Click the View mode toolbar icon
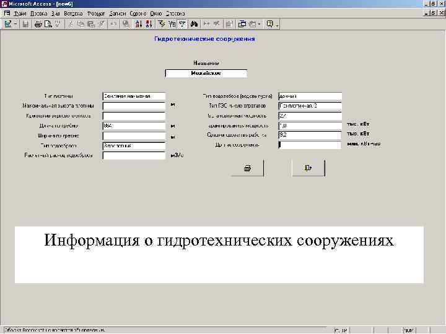Screen dimensions: 446x334 tap(8, 24)
